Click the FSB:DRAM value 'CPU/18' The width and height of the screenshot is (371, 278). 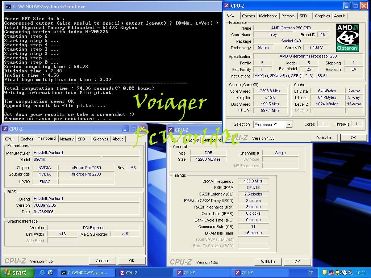point(253,188)
